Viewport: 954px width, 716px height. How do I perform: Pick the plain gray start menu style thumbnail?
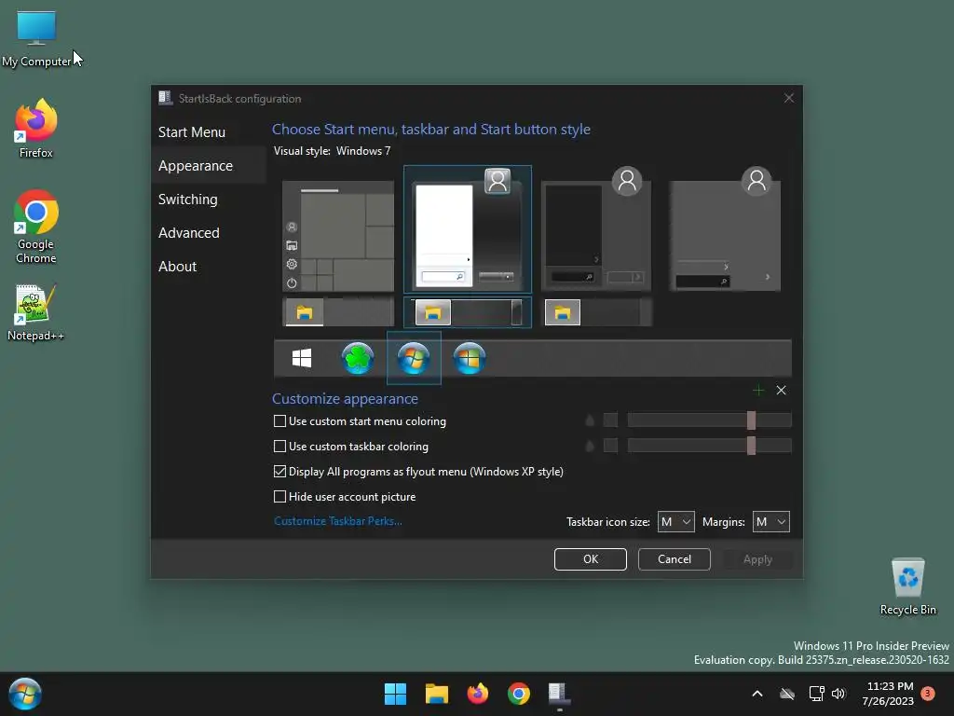pyautogui.click(x=725, y=229)
